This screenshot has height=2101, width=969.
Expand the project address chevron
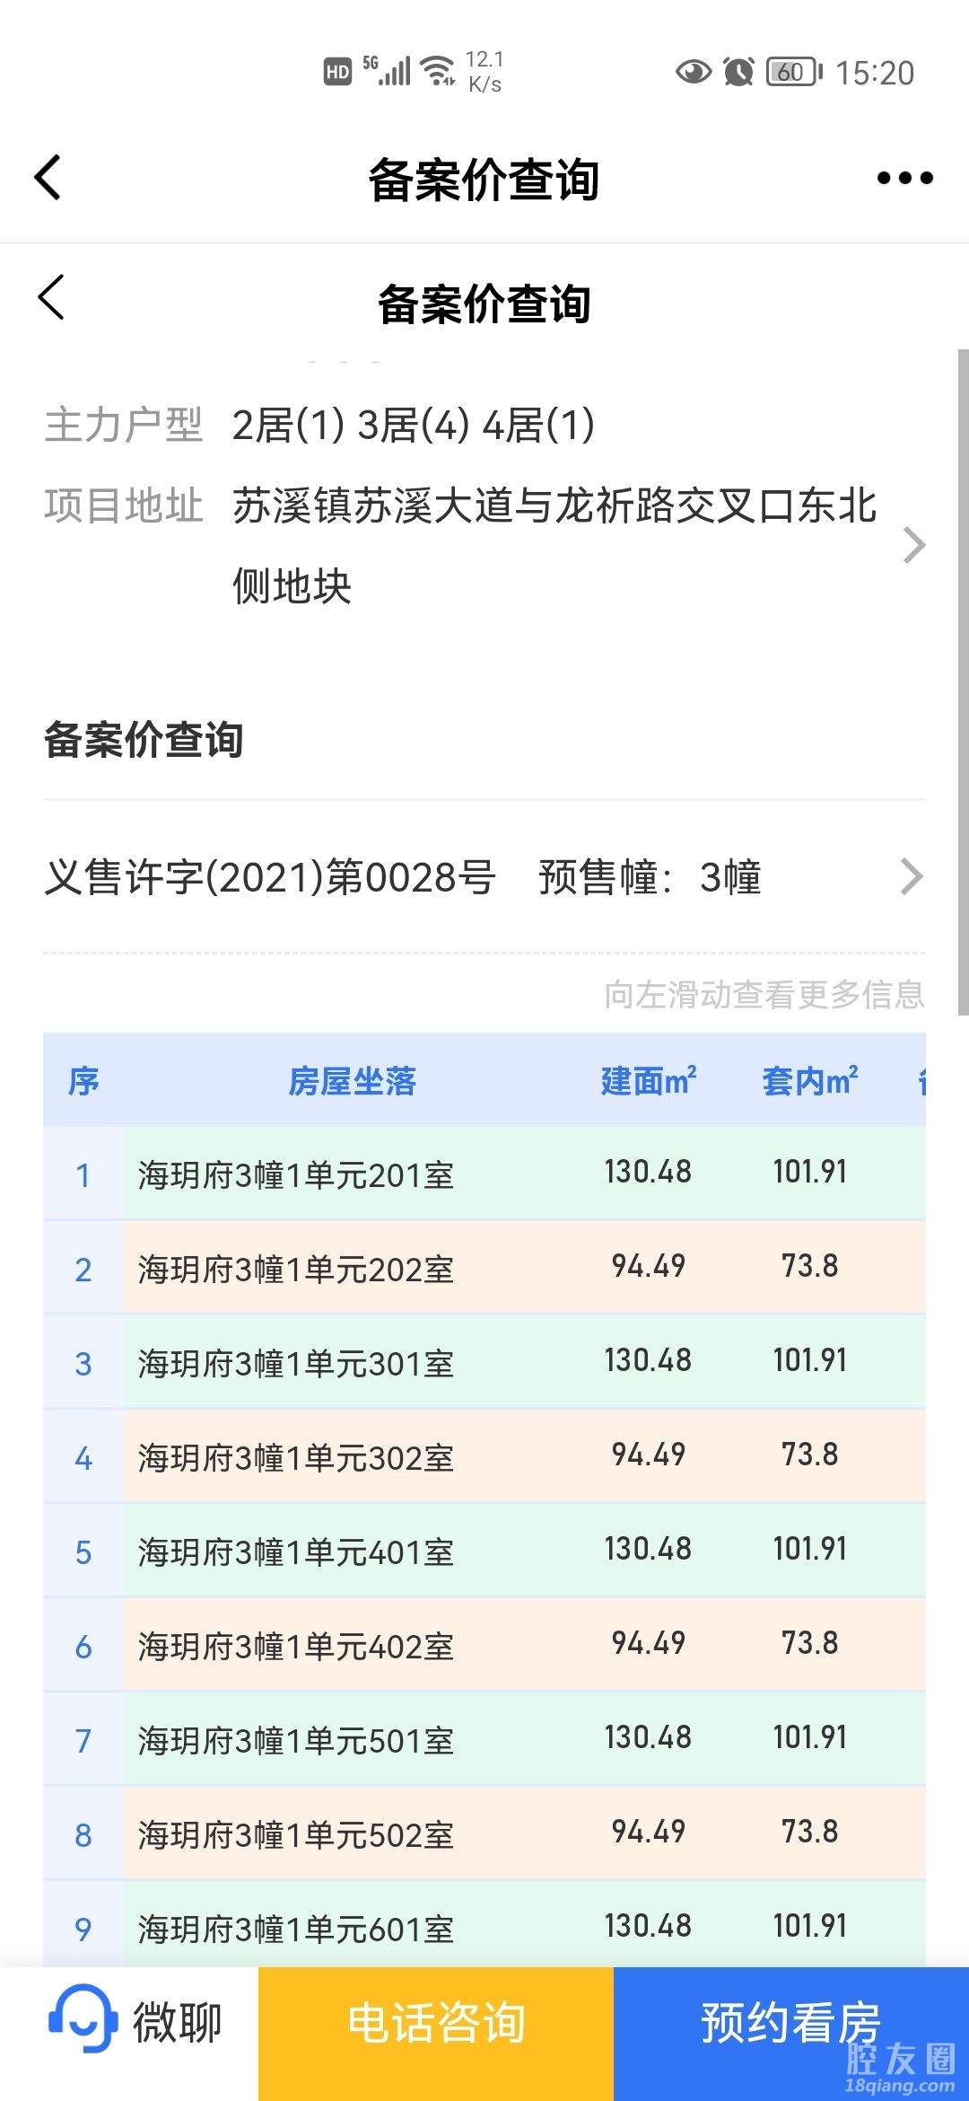pyautogui.click(x=913, y=545)
